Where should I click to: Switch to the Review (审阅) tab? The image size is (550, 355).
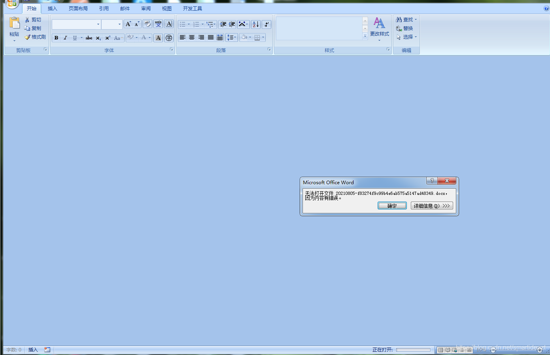[x=146, y=9]
